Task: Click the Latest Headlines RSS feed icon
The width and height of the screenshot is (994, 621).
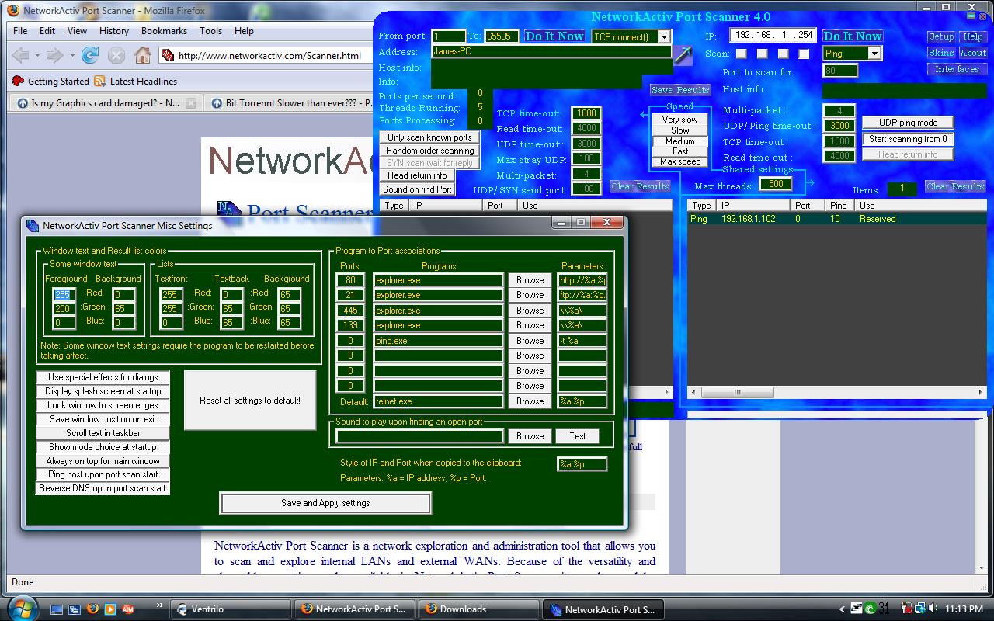Action: [x=100, y=81]
